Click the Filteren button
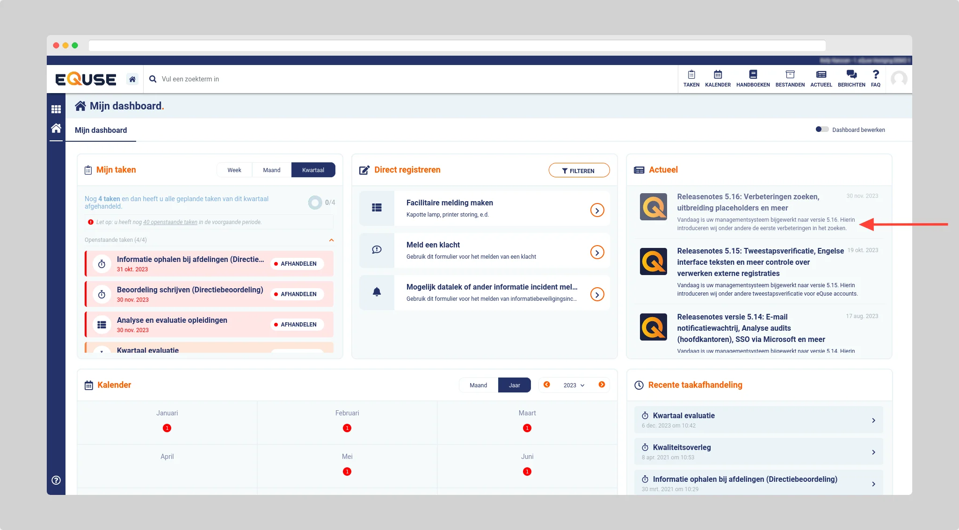This screenshot has width=959, height=530. (x=579, y=171)
